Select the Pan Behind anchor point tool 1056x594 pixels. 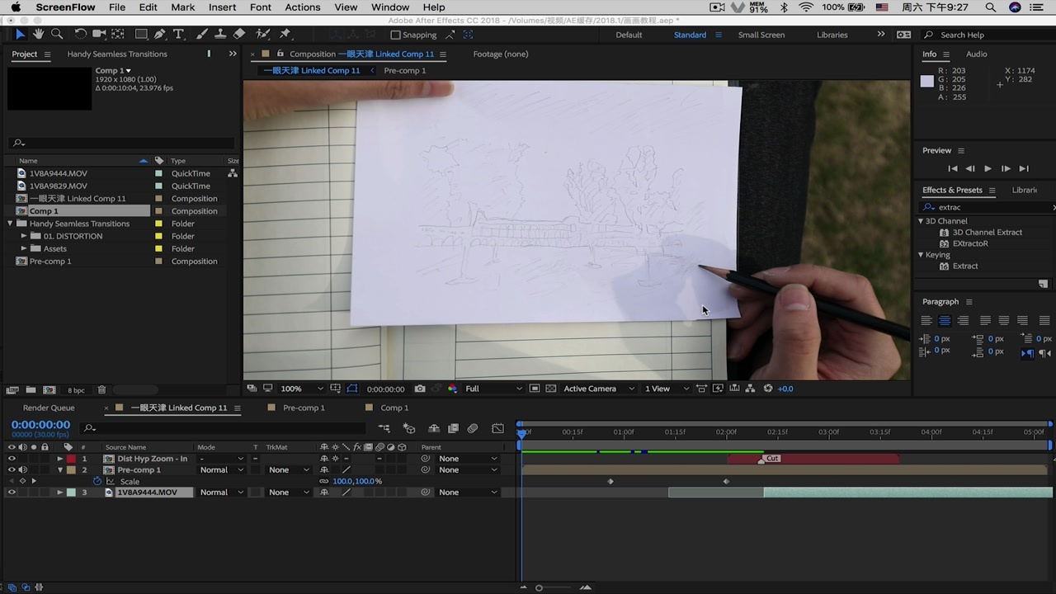(x=118, y=35)
